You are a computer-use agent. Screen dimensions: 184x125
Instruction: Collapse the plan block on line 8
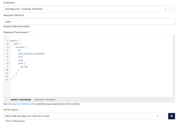(9, 63)
